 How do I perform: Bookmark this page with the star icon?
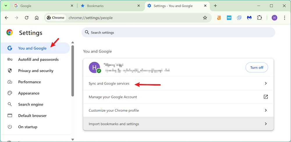pyautogui.click(x=205, y=18)
